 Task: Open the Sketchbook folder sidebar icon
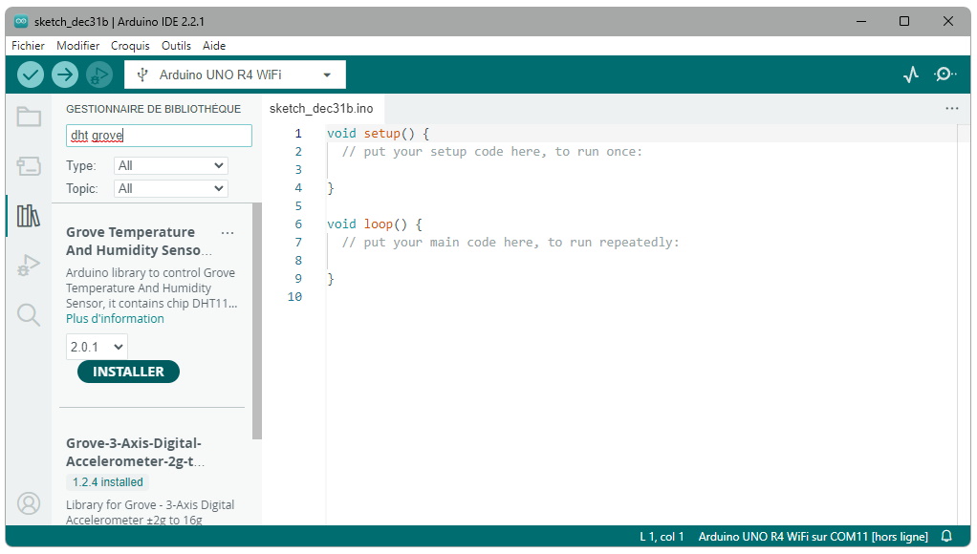pyautogui.click(x=29, y=117)
